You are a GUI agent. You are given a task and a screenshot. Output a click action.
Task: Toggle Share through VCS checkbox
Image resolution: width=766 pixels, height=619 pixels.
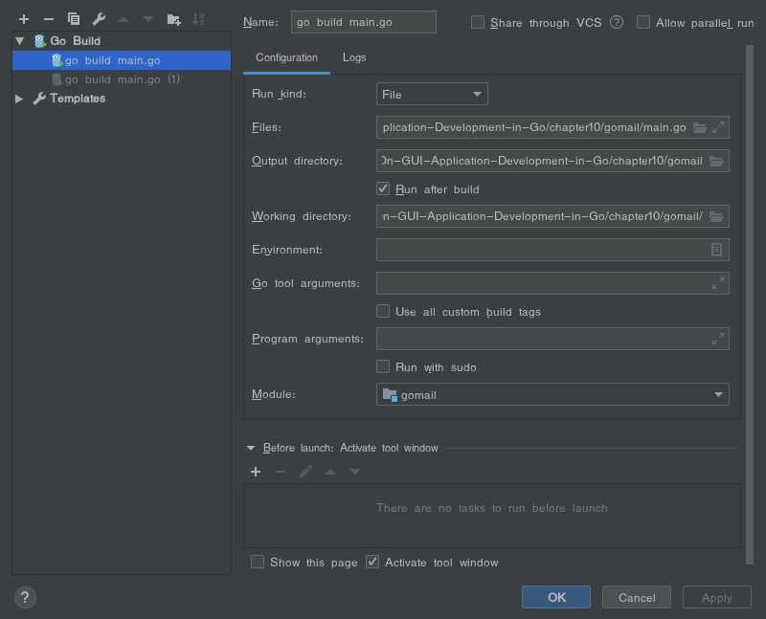478,22
